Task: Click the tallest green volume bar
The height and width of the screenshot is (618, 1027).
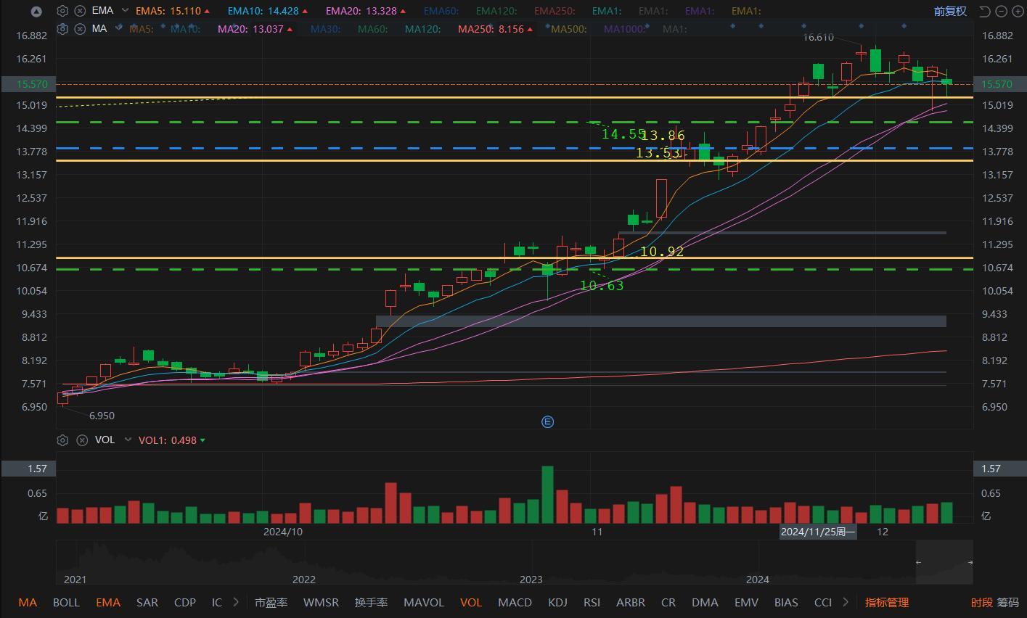Action: tap(547, 495)
